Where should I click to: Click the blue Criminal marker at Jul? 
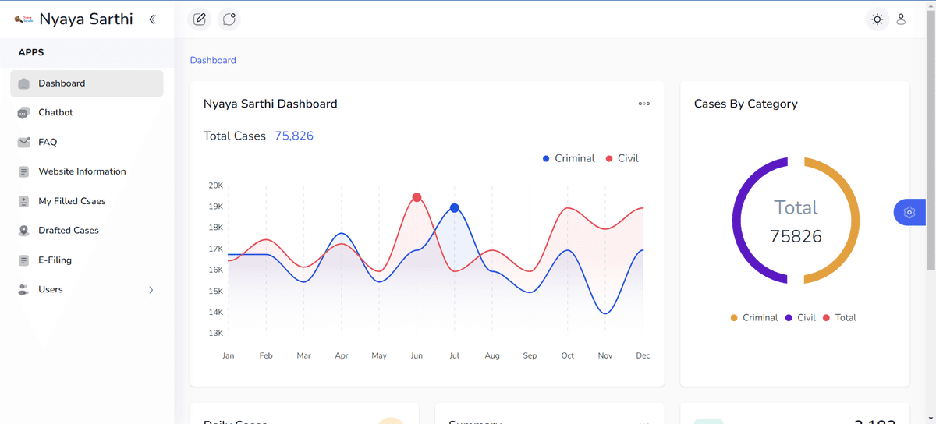pos(455,208)
